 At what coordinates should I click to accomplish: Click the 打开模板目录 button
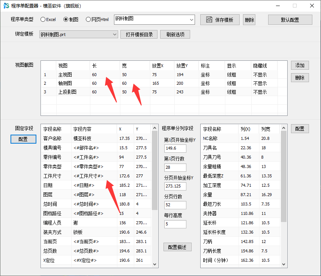139,34
